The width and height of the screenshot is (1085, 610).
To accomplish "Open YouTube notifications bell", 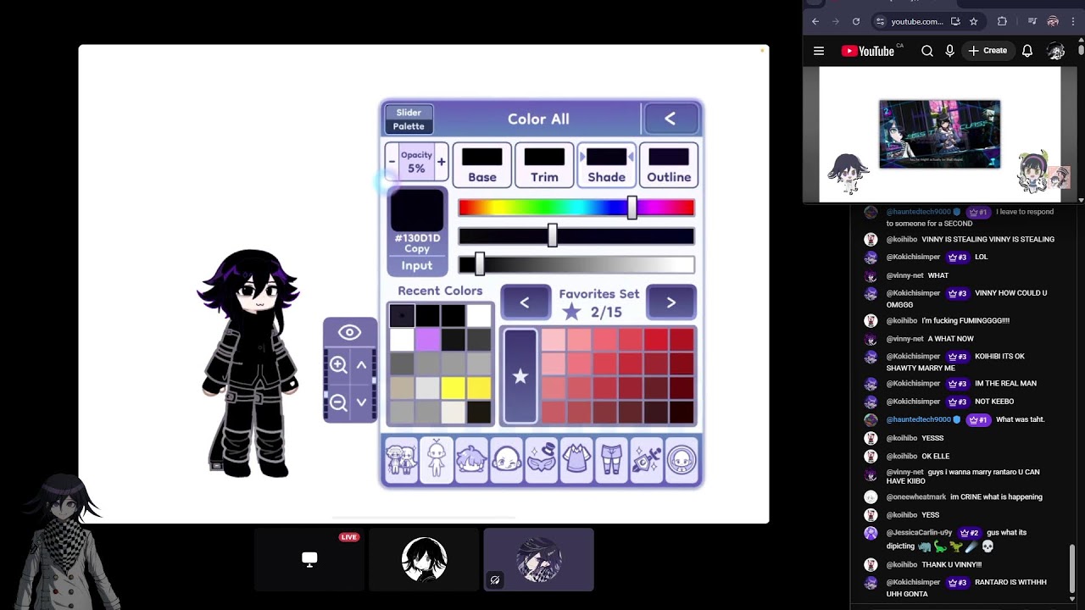I will click(x=1027, y=51).
